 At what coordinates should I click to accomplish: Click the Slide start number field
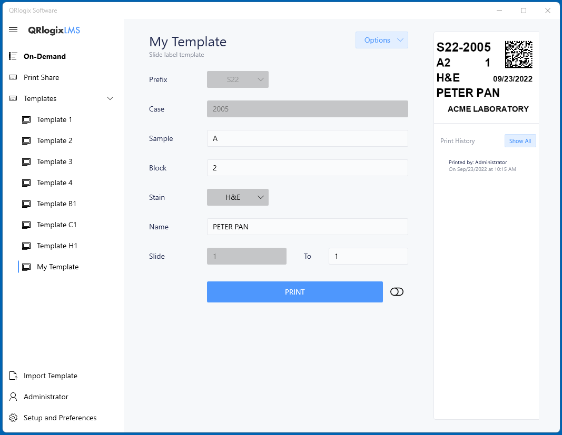(247, 256)
